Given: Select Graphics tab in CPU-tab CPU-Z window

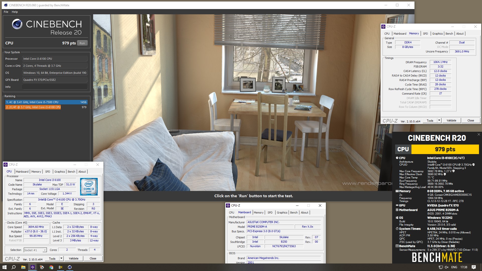Looking at the screenshot, I should pos(60,172).
